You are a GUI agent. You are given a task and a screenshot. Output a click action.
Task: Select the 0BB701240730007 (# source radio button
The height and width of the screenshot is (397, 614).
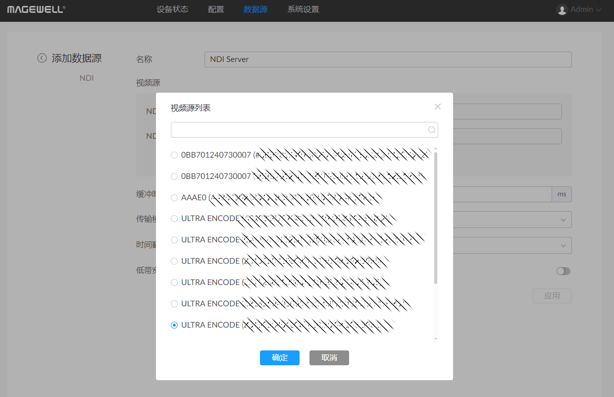click(x=174, y=155)
